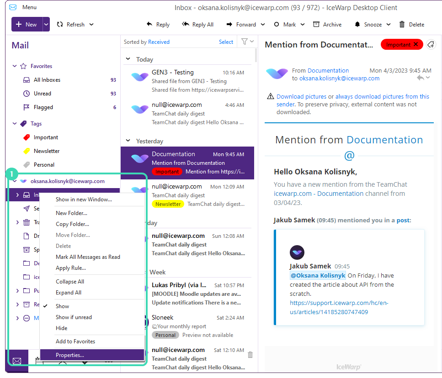Click the Reply arrow icon in toolbar
Screen dimensions: 442x378
coord(149,25)
